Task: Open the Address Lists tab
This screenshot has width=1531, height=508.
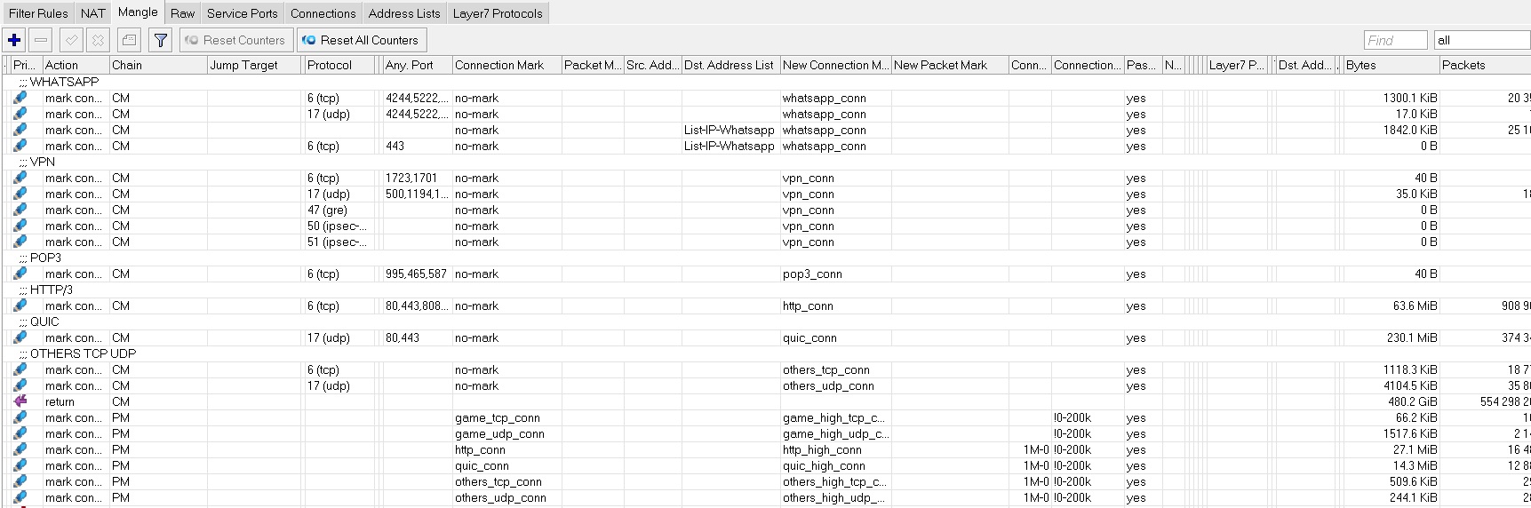Action: pos(404,13)
